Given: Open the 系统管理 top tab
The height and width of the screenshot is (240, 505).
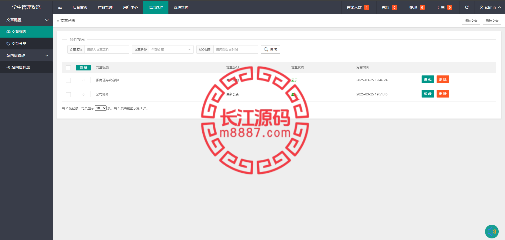Looking at the screenshot, I should point(181,7).
